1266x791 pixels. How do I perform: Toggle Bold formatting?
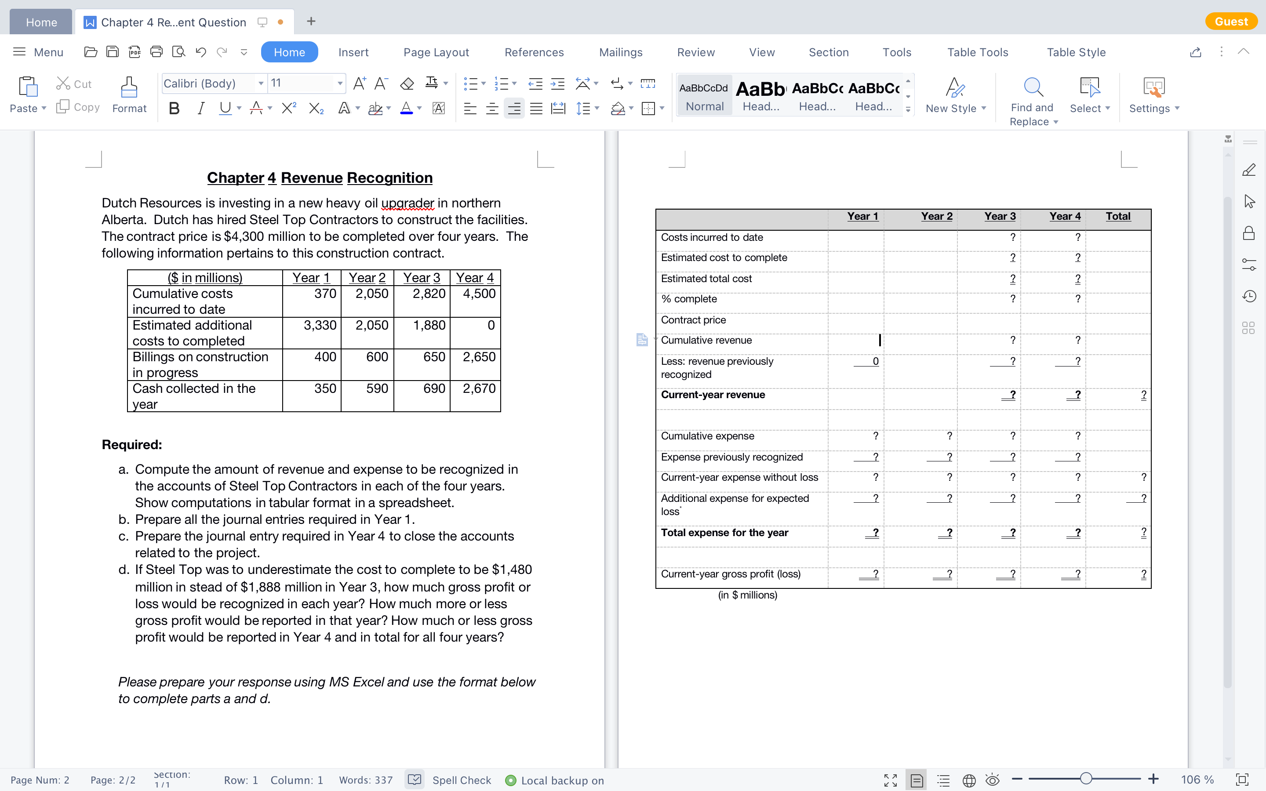point(174,108)
